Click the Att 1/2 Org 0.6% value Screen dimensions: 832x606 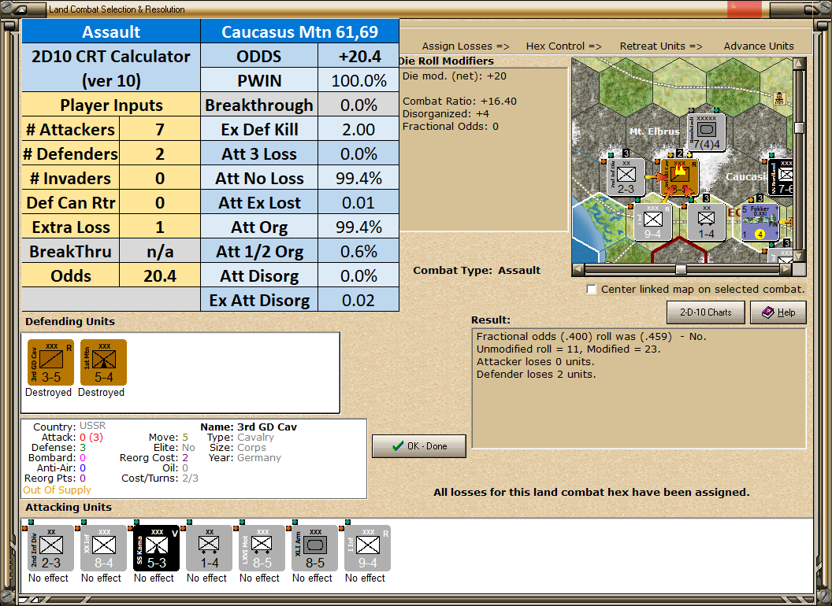point(358,251)
